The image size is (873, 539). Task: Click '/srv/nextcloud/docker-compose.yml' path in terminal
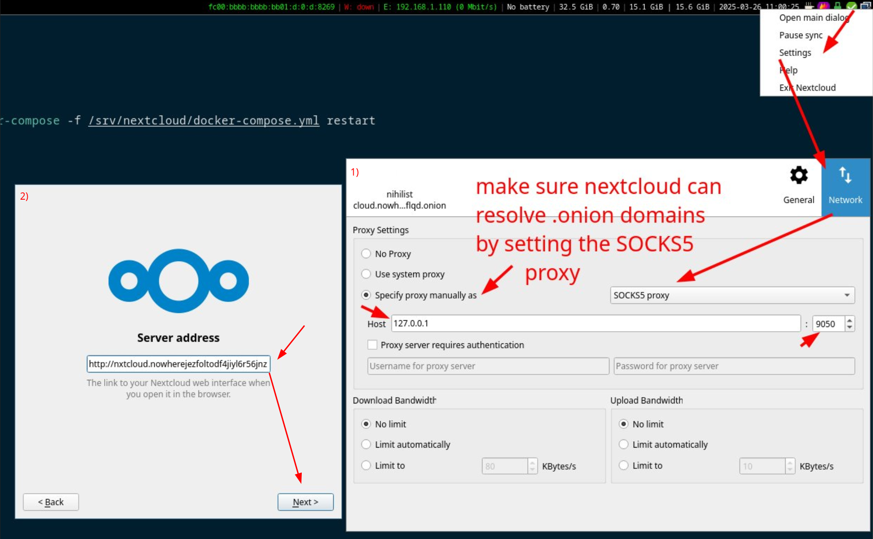(x=203, y=121)
